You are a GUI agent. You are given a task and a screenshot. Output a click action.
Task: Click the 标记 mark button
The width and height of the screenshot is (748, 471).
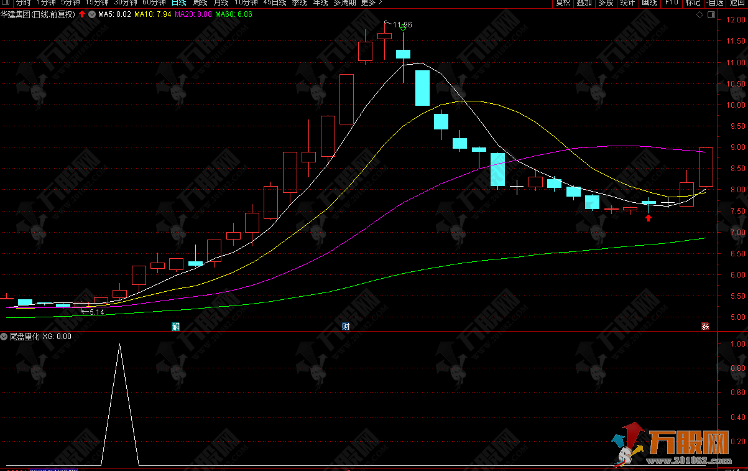click(x=693, y=2)
